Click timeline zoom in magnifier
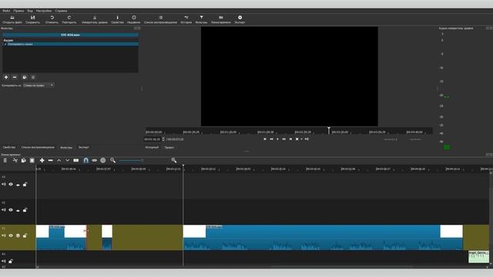This screenshot has width=493, height=277. point(174,161)
